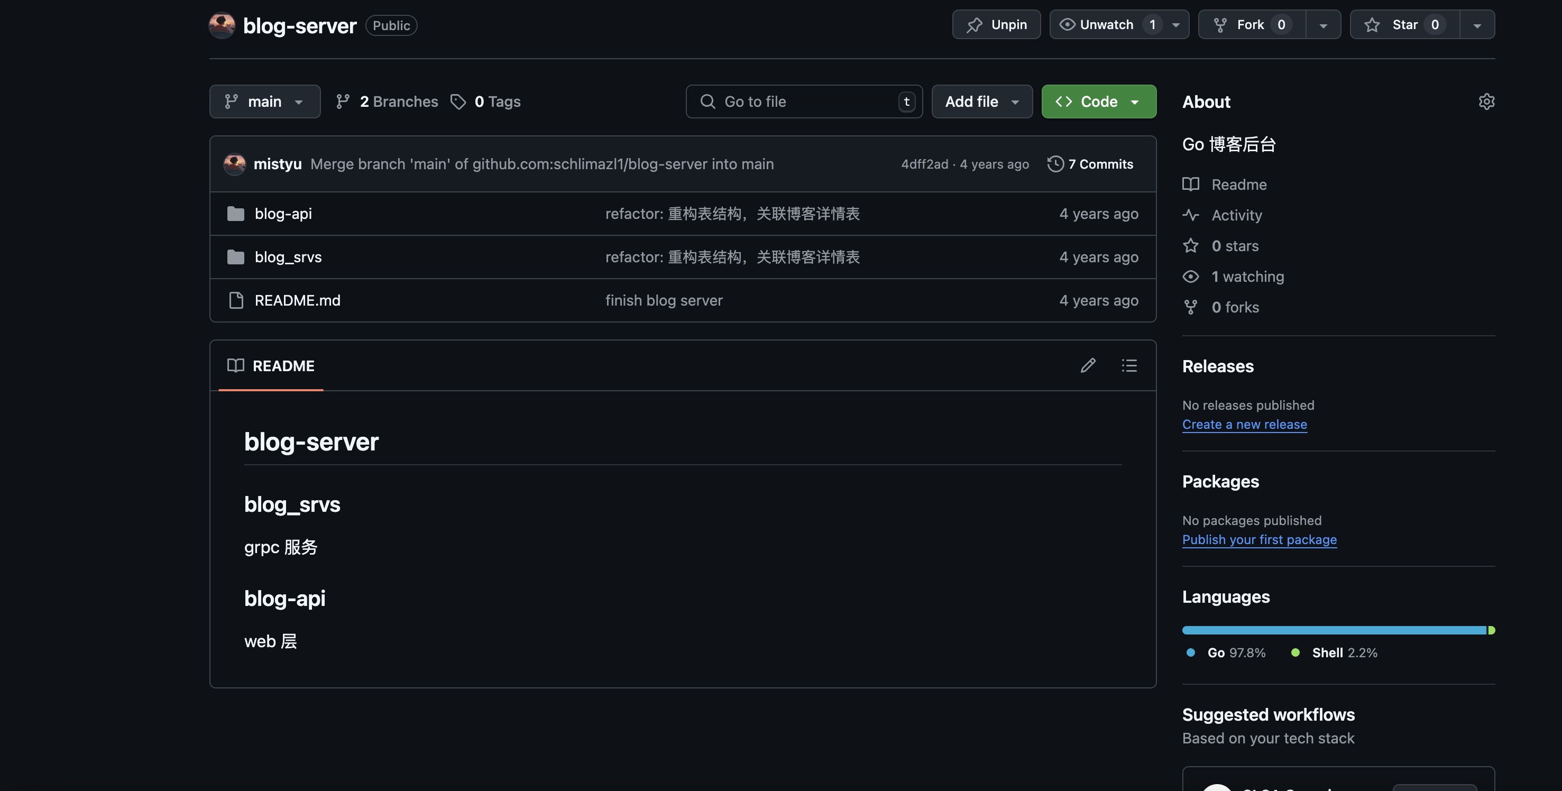This screenshot has width=1562, height=791.
Task: Open the Activity link in About
Action: click(x=1236, y=215)
